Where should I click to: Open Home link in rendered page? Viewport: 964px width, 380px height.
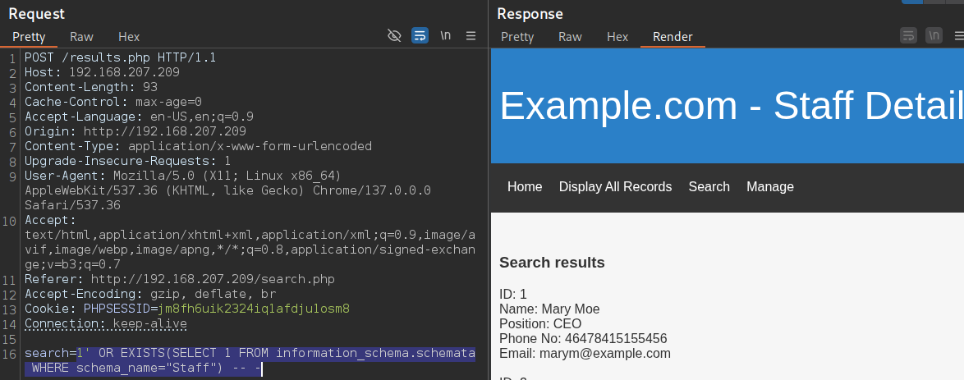point(525,186)
